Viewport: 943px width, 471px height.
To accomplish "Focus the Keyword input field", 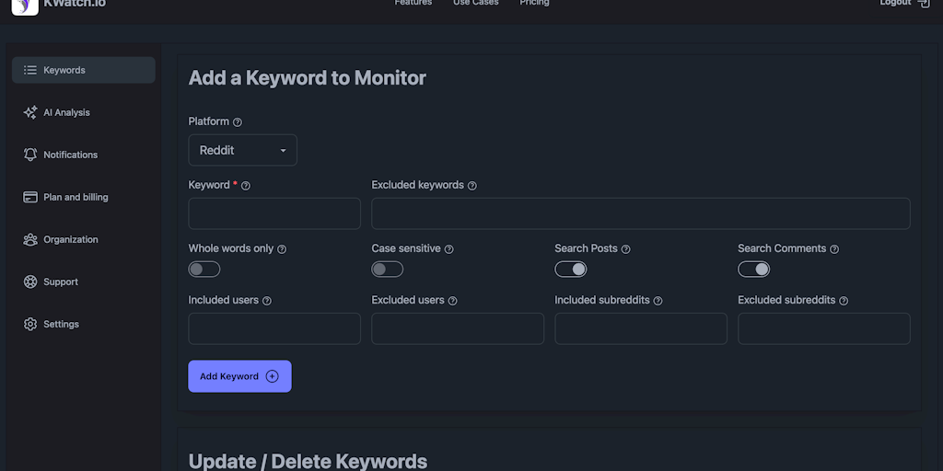I will point(274,213).
